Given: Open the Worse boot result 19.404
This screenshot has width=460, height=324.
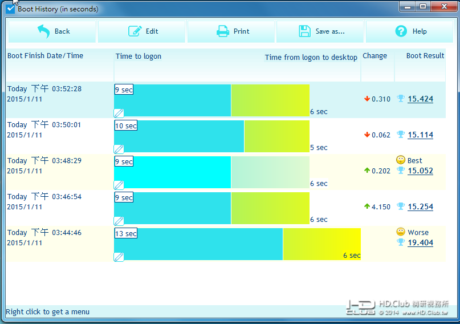Looking at the screenshot, I should tap(420, 242).
